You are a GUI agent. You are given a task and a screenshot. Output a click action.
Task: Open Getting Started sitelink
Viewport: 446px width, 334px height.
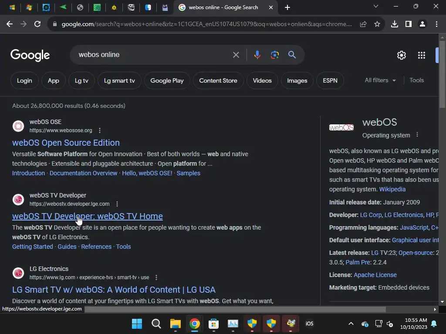32,247
